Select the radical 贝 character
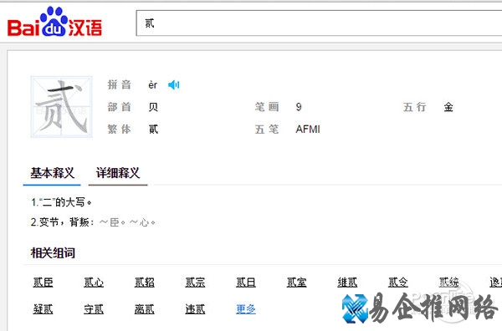Image resolution: width=502 pixels, height=331 pixels. (x=153, y=107)
